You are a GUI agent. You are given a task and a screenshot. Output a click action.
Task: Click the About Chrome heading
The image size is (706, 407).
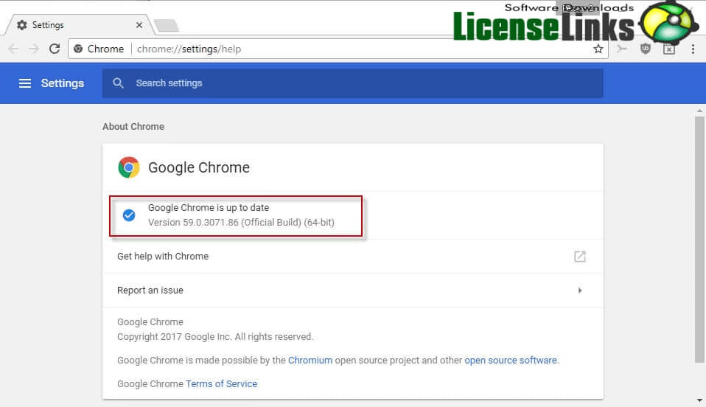click(x=133, y=127)
